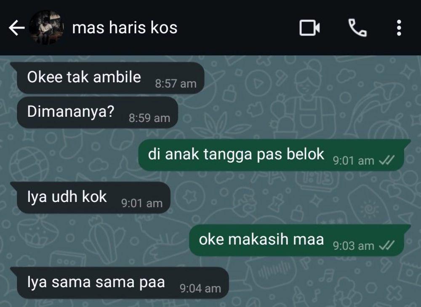Open the contact's profile picture
The image size is (421, 307).
[x=46, y=27]
